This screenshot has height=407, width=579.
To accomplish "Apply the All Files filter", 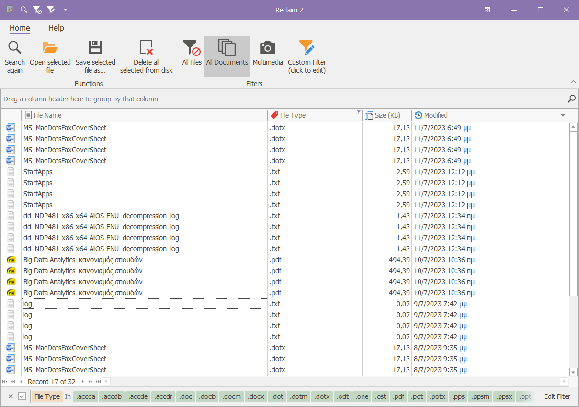I will (x=192, y=56).
